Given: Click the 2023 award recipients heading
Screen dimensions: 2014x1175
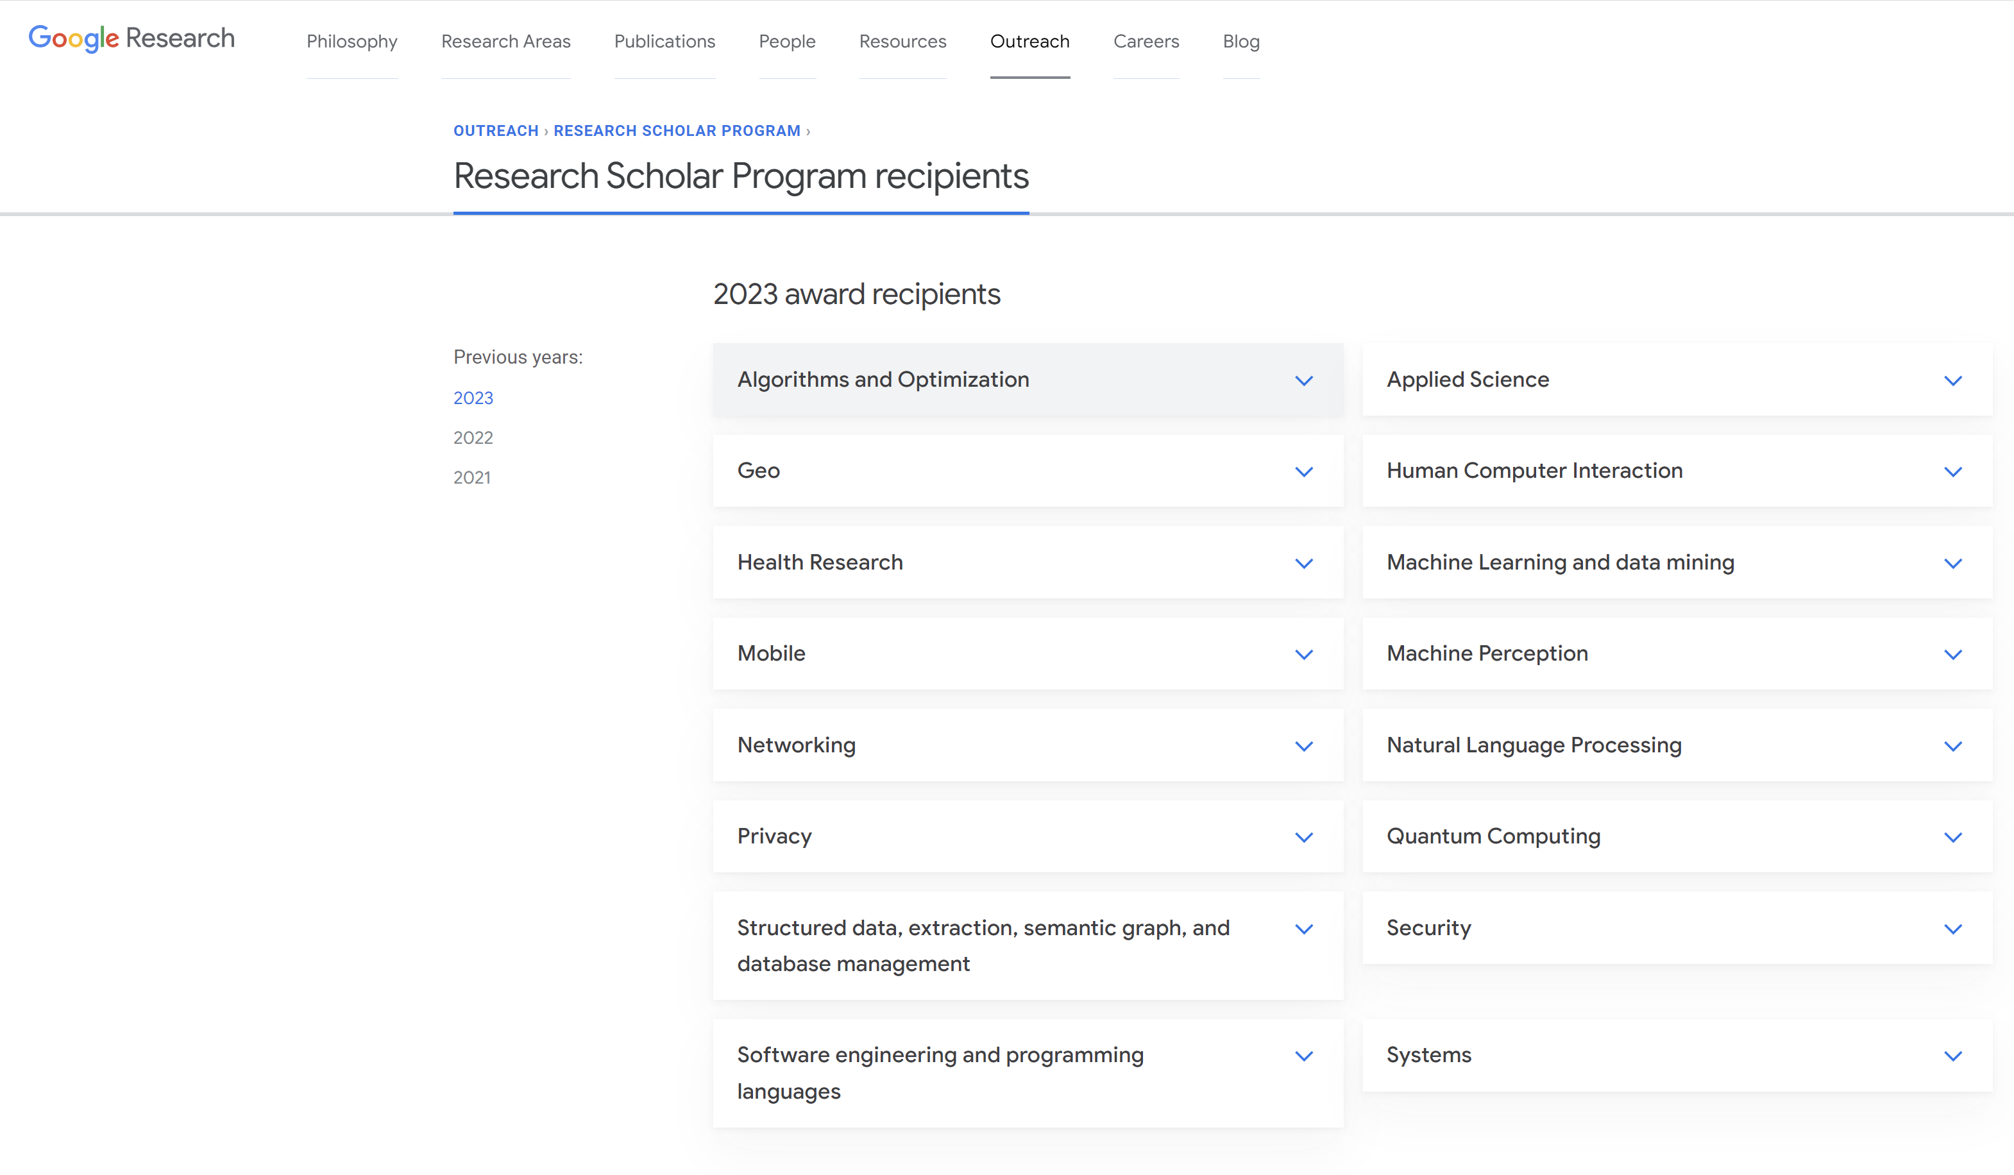Looking at the screenshot, I should (856, 294).
